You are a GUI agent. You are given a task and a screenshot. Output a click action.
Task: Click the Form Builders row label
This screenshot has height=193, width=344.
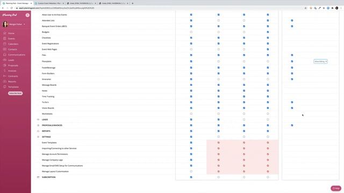tap(48, 73)
